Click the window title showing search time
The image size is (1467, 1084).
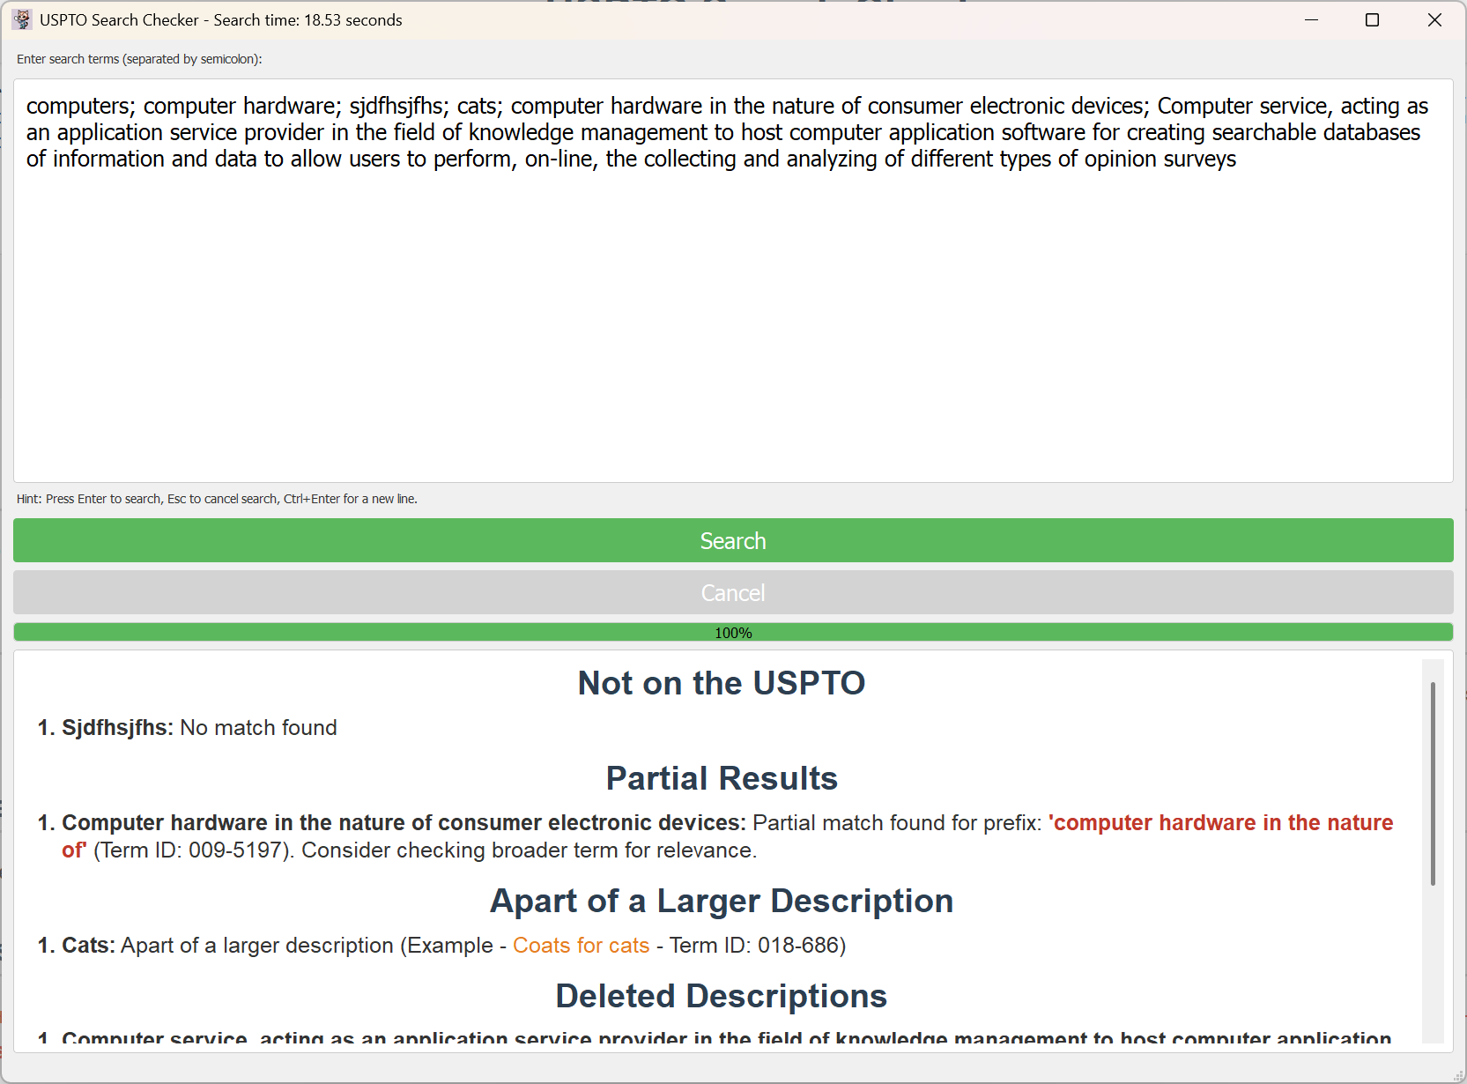click(221, 19)
